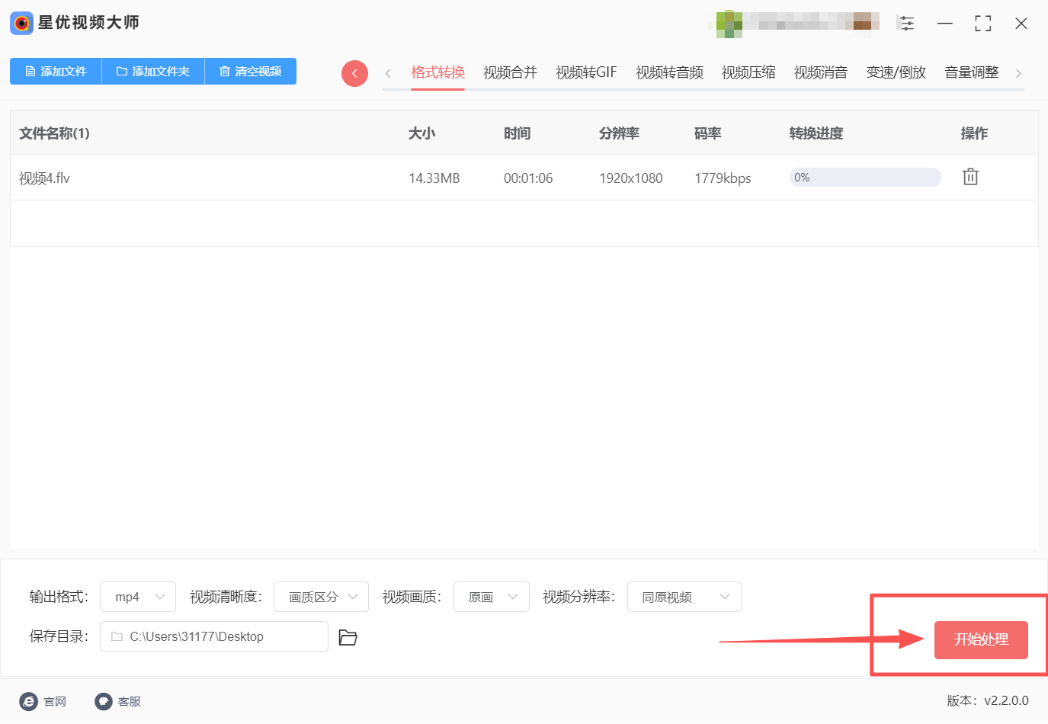The image size is (1048, 724).
Task: Delete 视频4.flv using the trash icon
Action: click(969, 176)
